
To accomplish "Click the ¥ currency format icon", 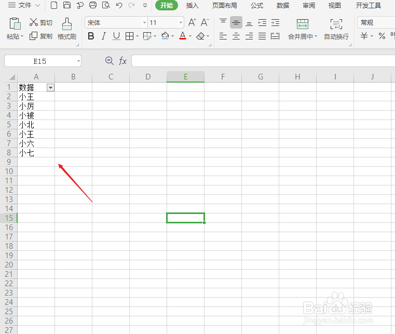I will tap(364, 36).
